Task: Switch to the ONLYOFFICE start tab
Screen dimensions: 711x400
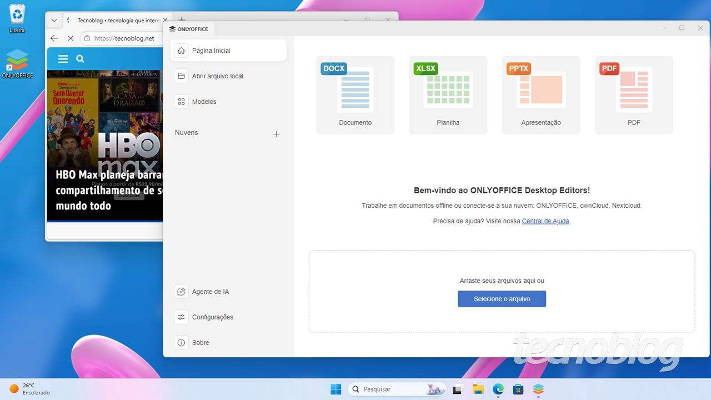Action: tap(189, 29)
